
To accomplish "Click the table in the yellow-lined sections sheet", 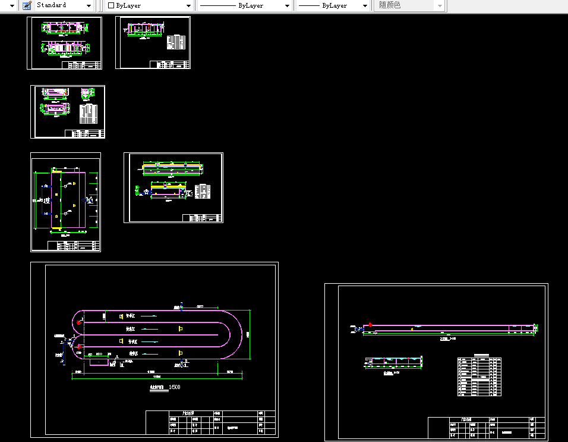I will 203,192.
